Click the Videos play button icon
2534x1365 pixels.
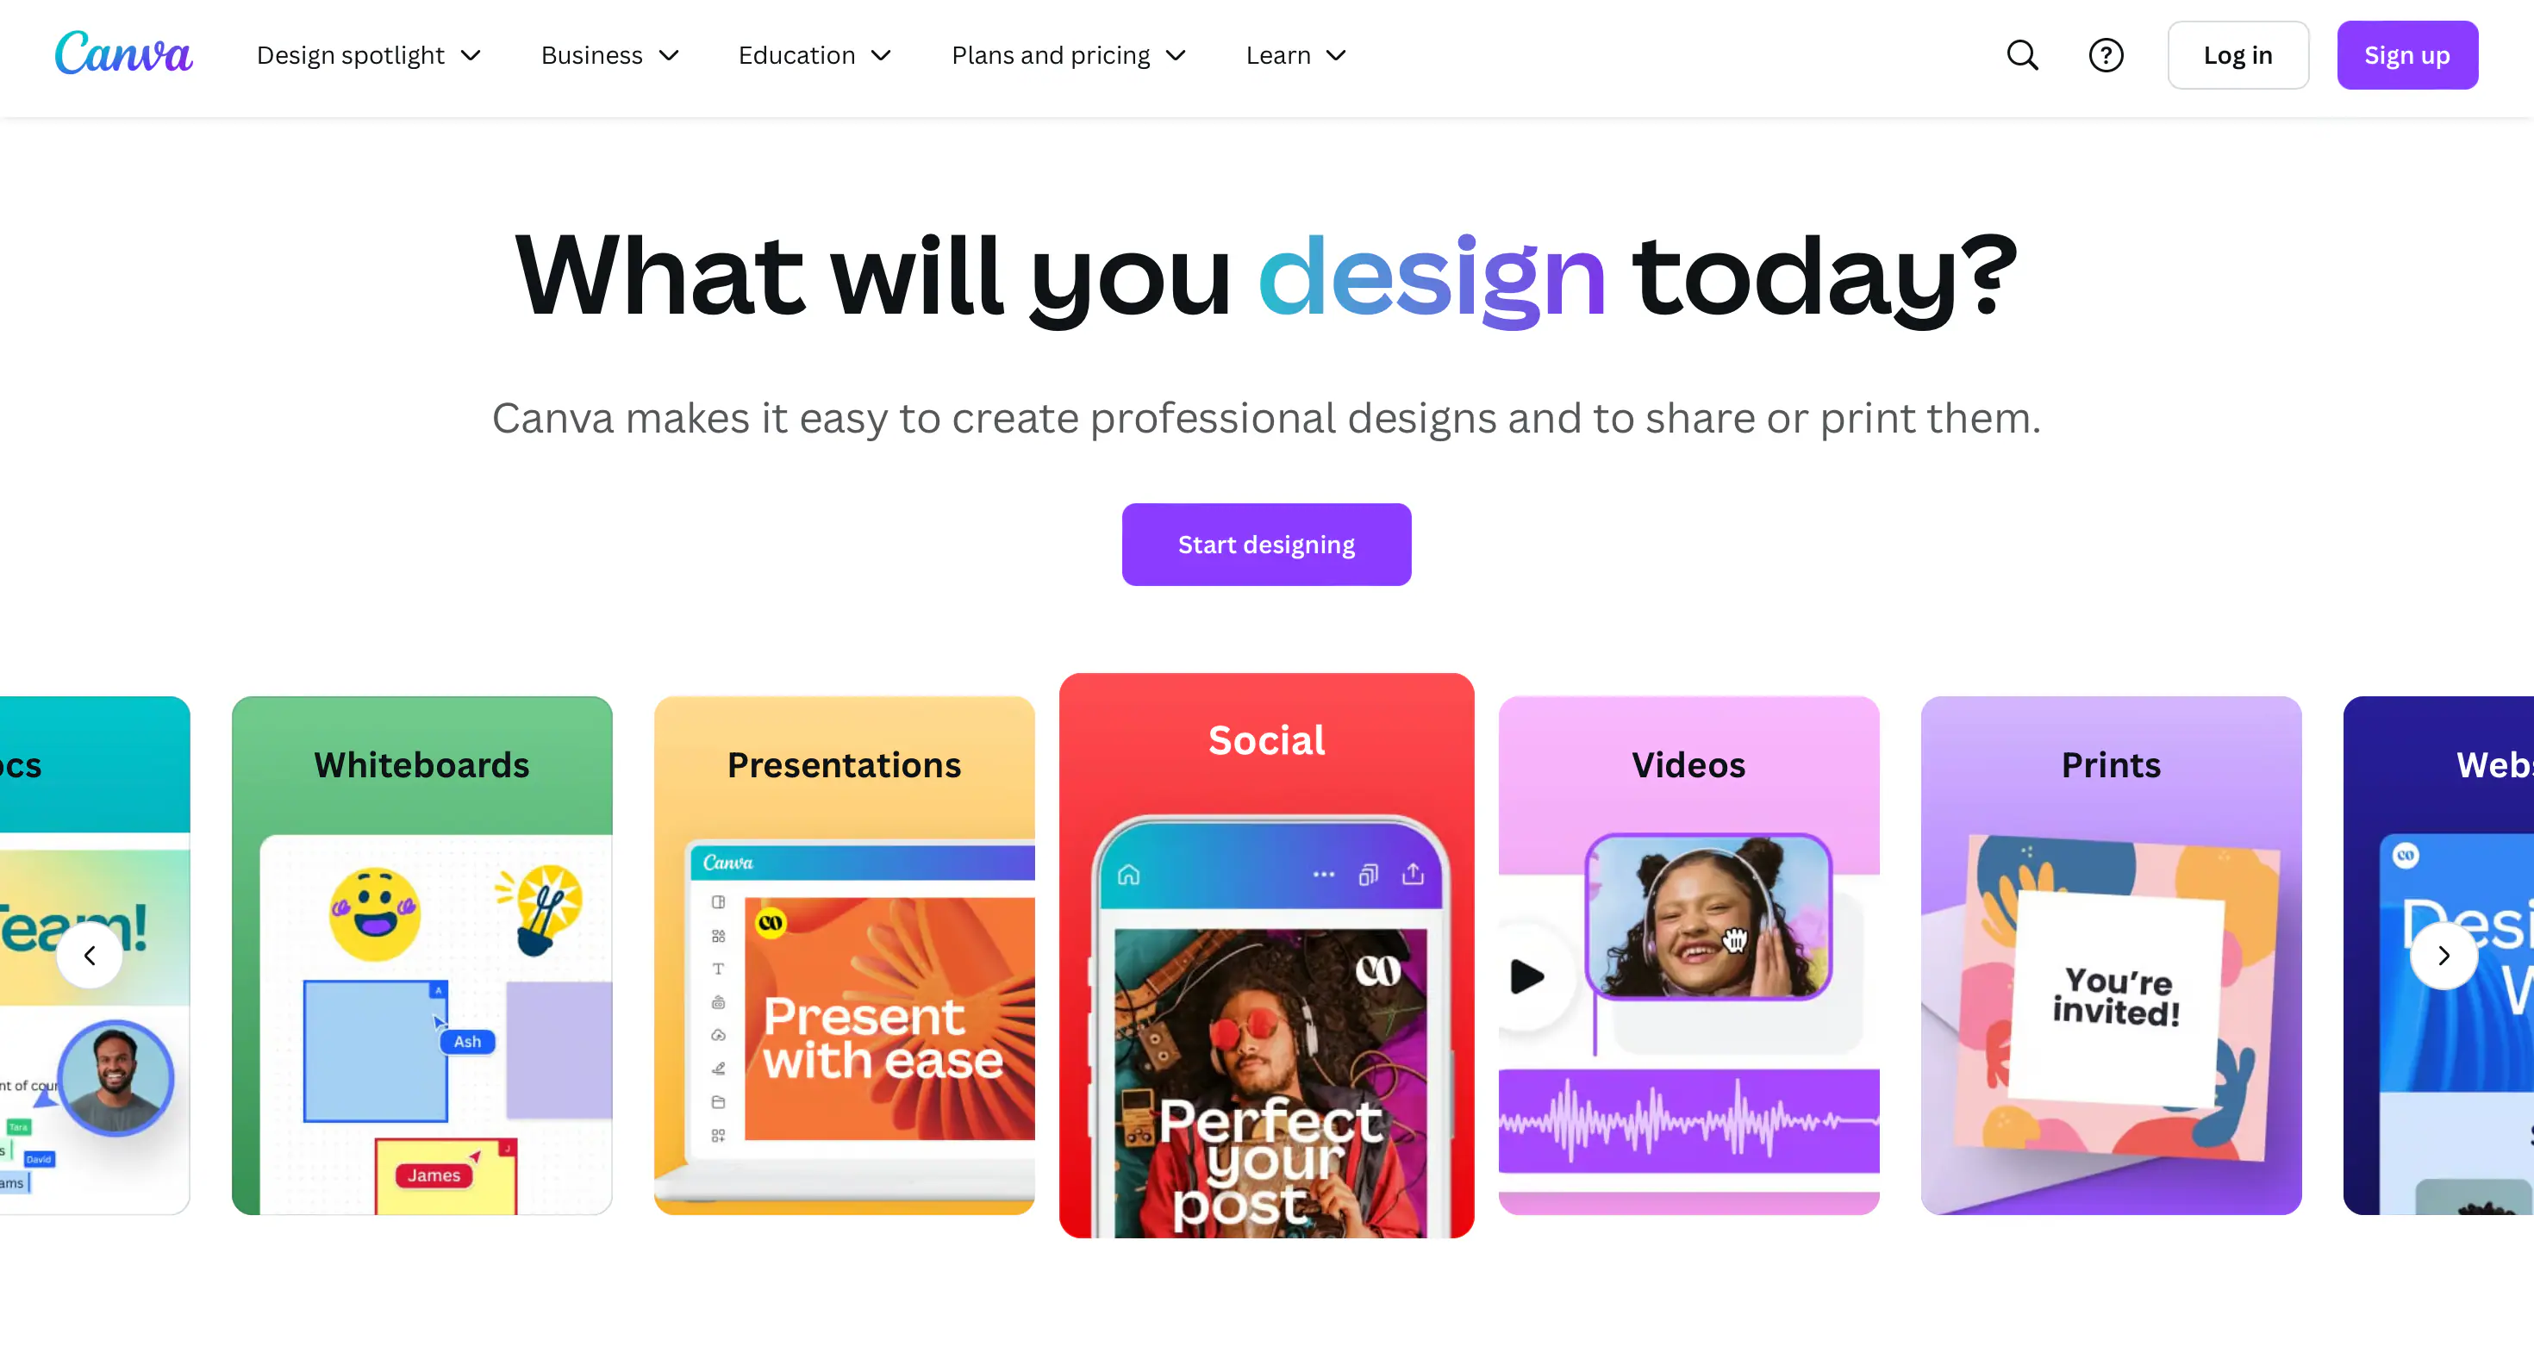coord(1520,975)
